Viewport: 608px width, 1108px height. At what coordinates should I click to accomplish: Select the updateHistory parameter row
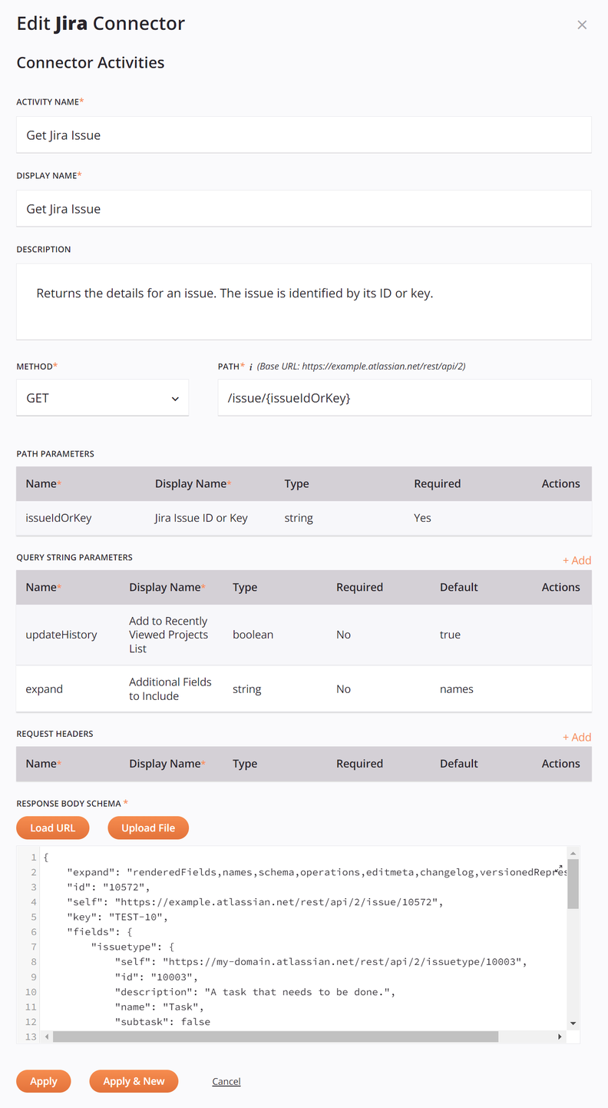click(x=304, y=634)
